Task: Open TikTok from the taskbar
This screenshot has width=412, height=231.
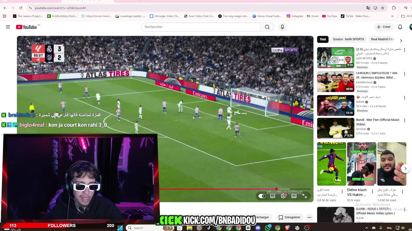Action: [209, 228]
